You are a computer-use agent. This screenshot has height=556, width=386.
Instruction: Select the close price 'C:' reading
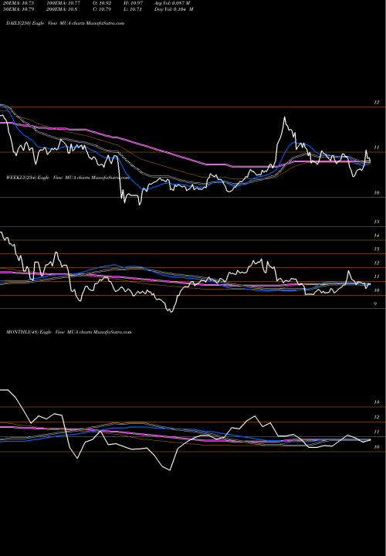click(103, 9)
